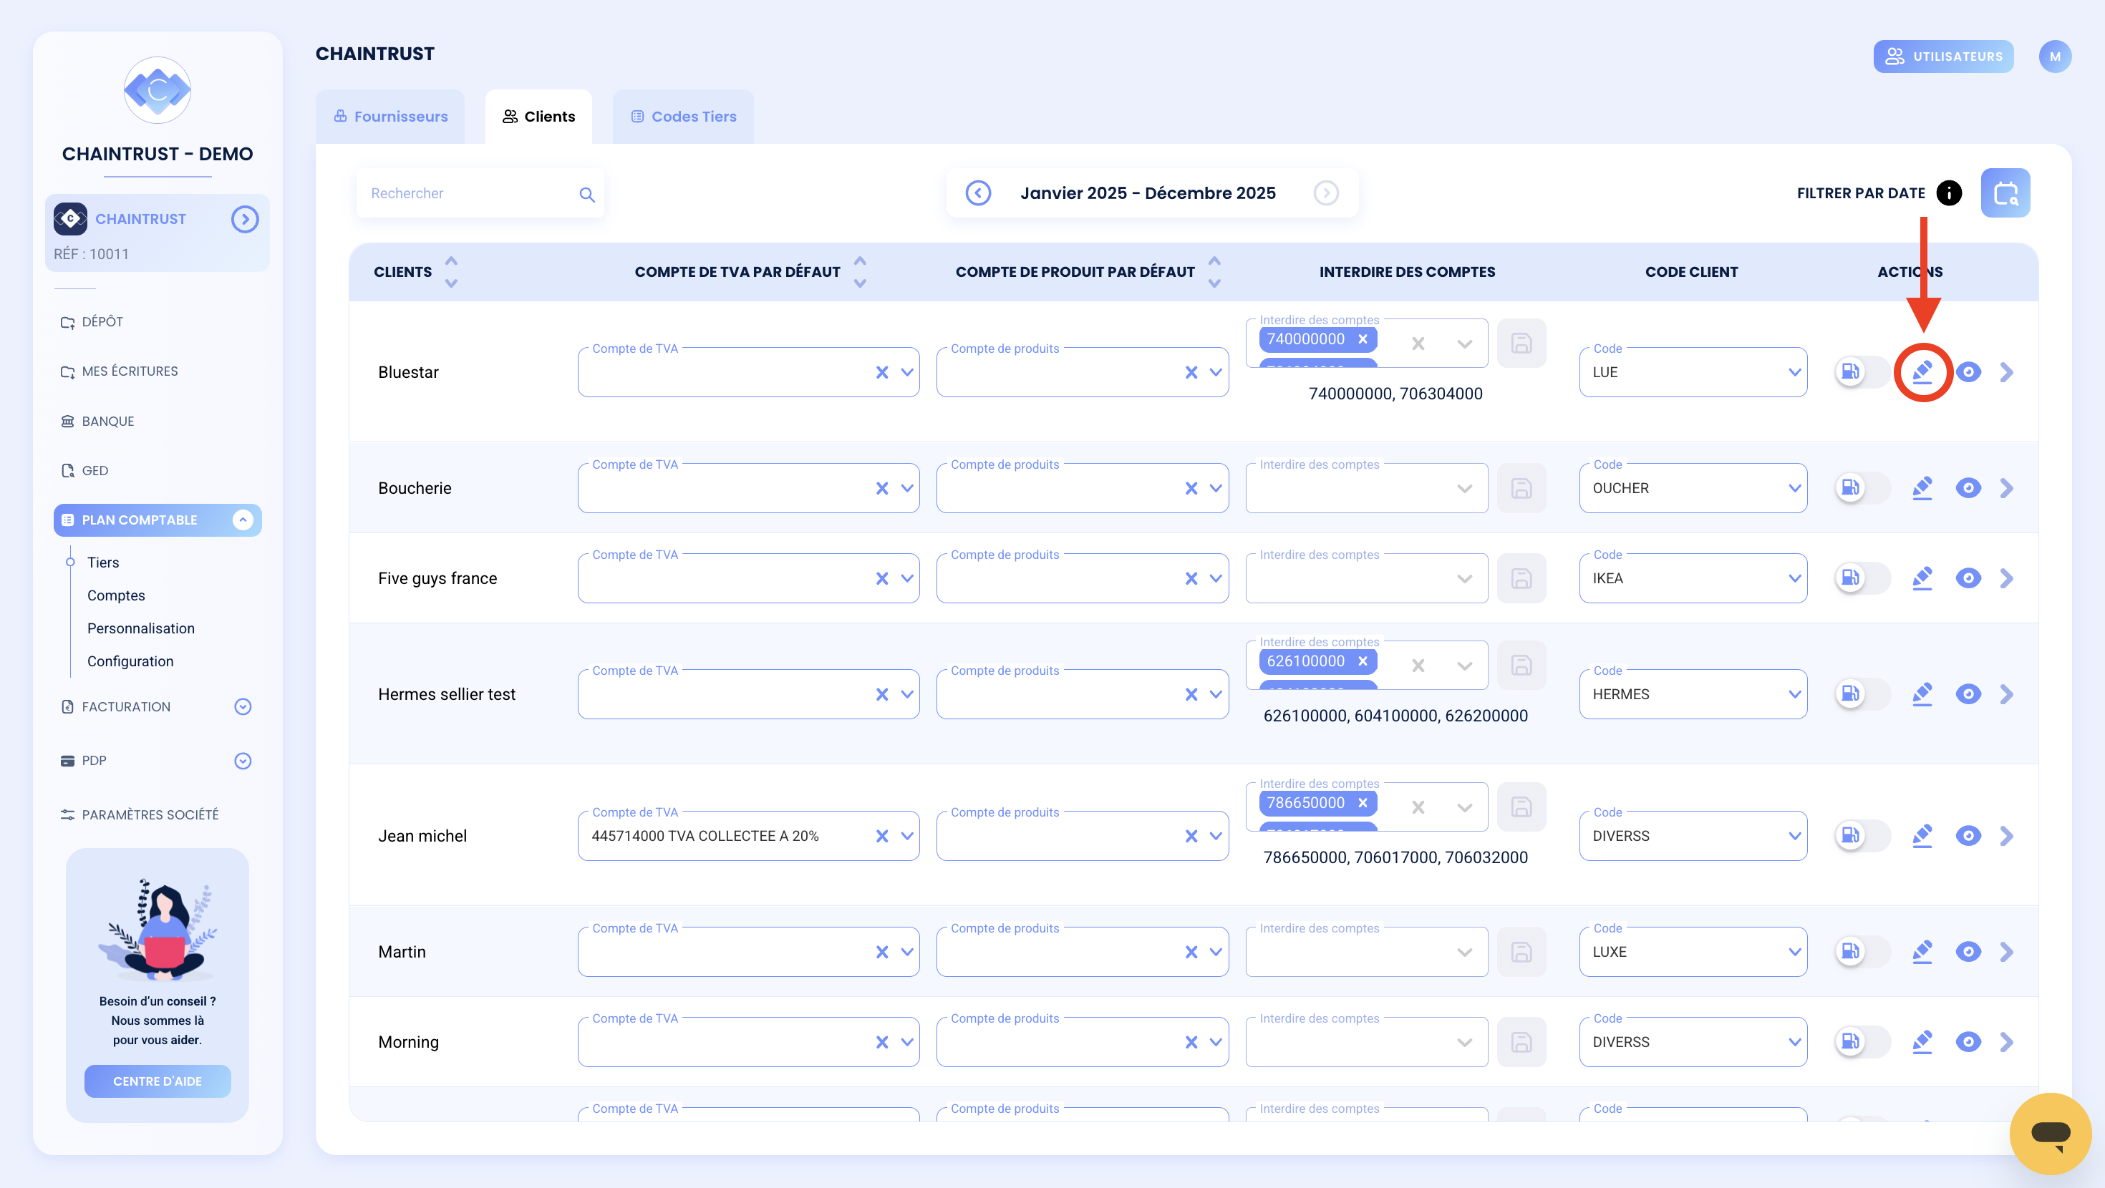
Task: Toggle the Jean michel save switch
Action: click(1862, 836)
